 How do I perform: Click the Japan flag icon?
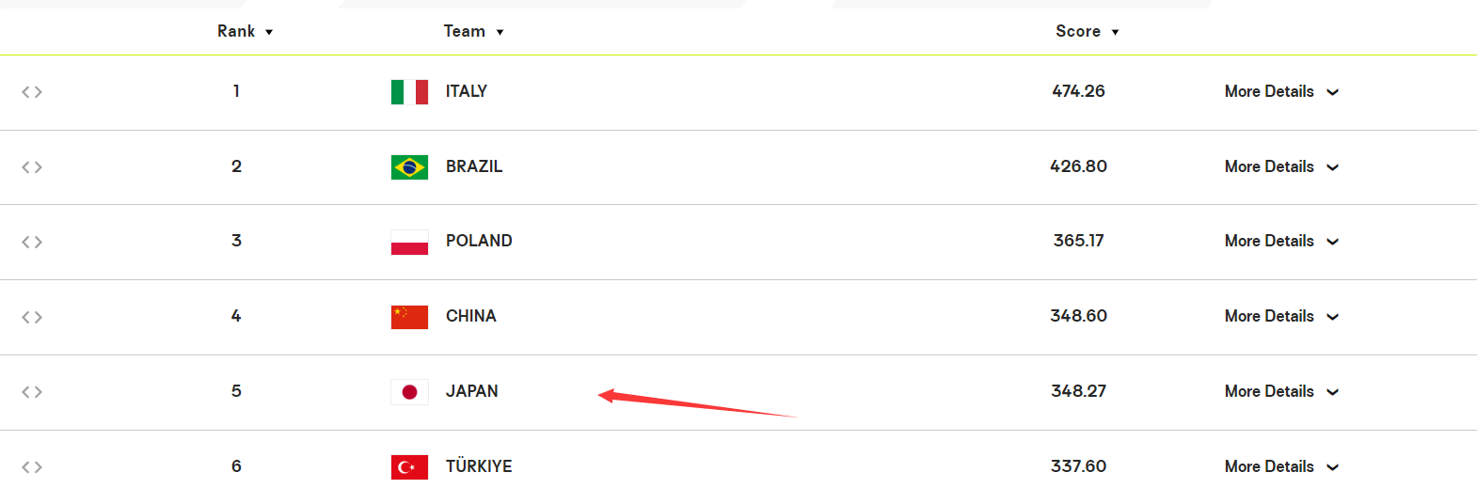pos(409,392)
